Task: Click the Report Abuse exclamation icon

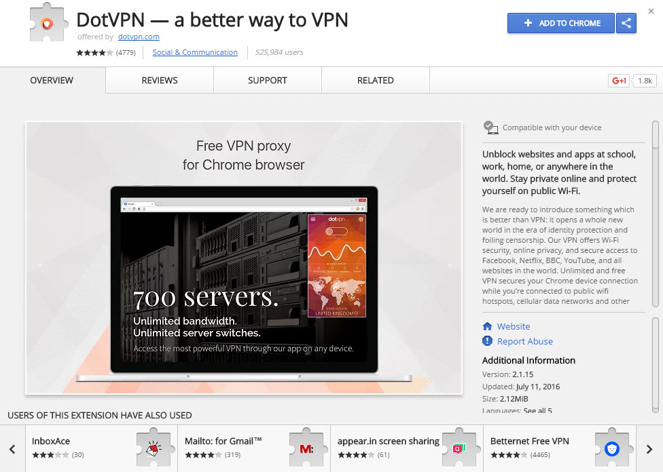Action: pyautogui.click(x=487, y=340)
